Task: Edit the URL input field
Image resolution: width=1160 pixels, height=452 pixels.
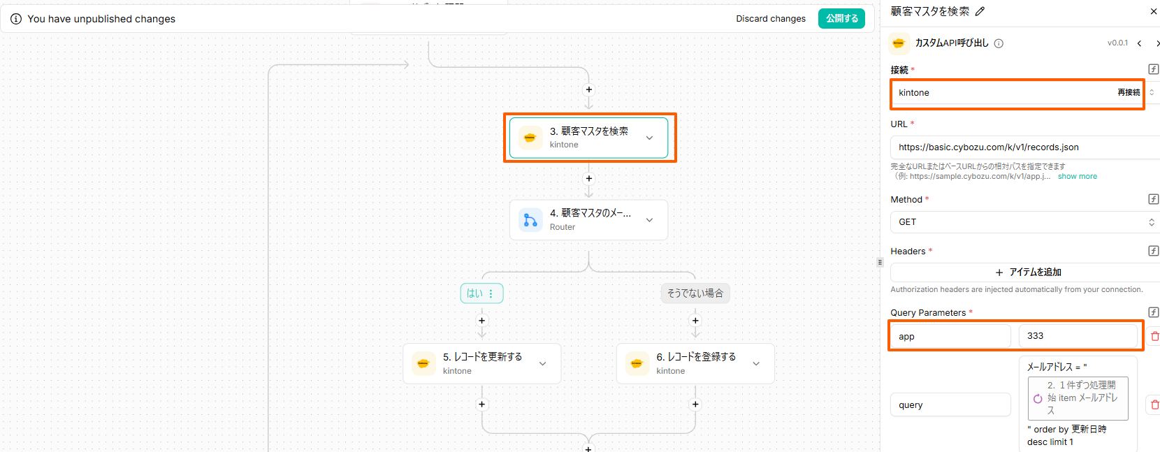Action: click(x=1025, y=147)
